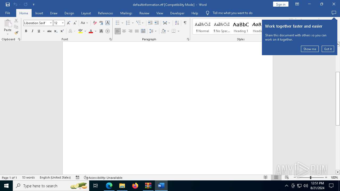The width and height of the screenshot is (340, 191).
Task: Switch to Web Layout view
Action: [287, 177]
